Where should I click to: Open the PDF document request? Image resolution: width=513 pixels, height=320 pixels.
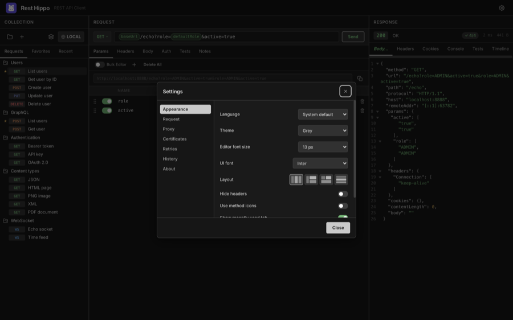[x=44, y=212]
